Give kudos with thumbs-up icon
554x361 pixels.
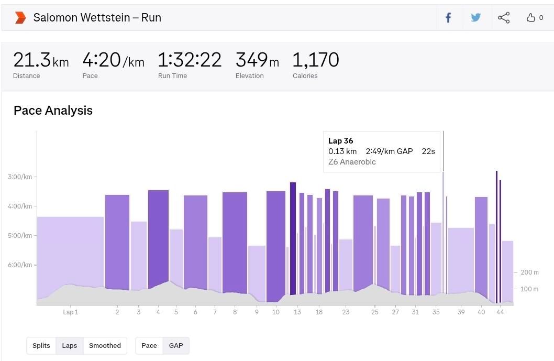[531, 18]
